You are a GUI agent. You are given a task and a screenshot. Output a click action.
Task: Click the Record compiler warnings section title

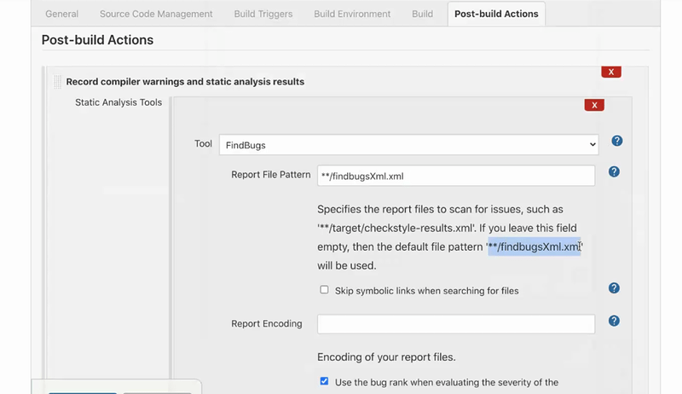click(185, 82)
